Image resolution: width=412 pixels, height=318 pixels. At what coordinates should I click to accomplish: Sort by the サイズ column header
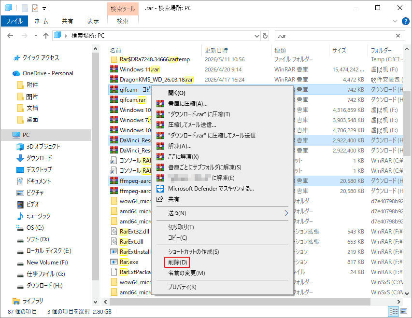(339, 50)
